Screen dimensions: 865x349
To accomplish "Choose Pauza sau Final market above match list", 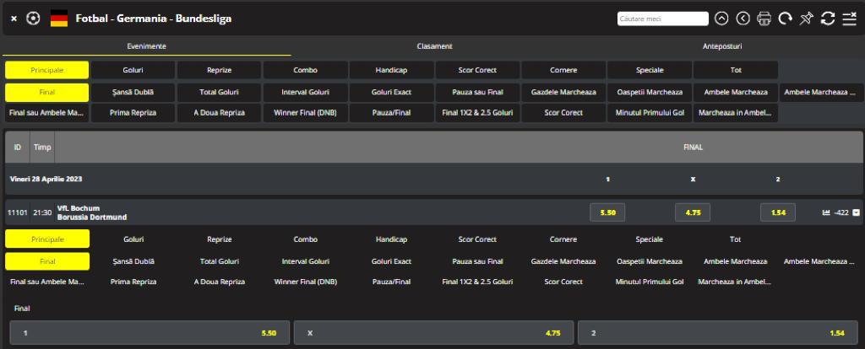I will point(477,92).
